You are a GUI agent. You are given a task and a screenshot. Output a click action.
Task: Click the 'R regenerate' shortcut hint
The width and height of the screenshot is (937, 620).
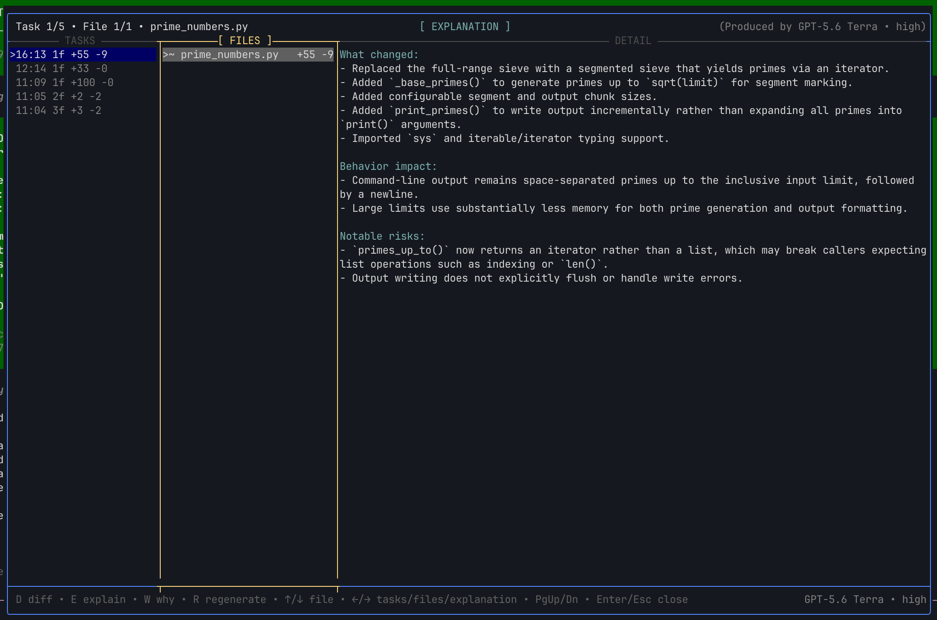(230, 599)
